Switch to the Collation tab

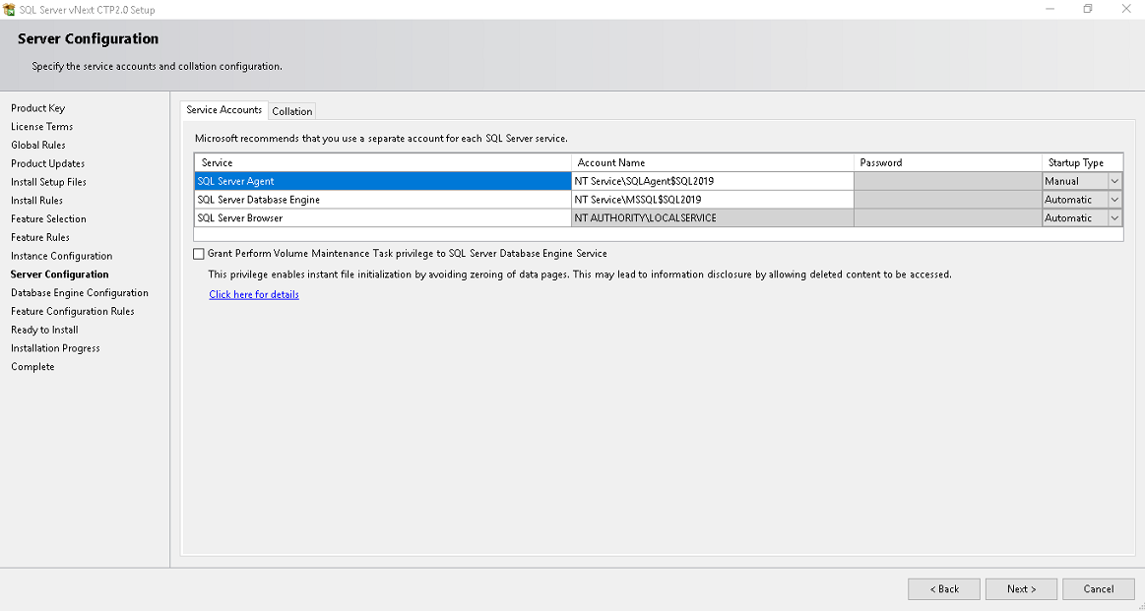(x=292, y=111)
